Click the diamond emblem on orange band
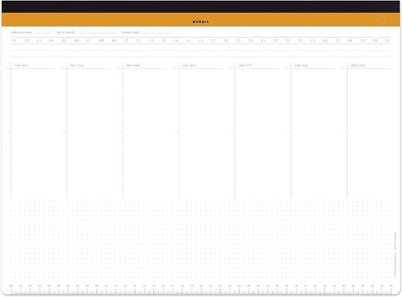Screen dimensions: 402x297 coord(381,19)
